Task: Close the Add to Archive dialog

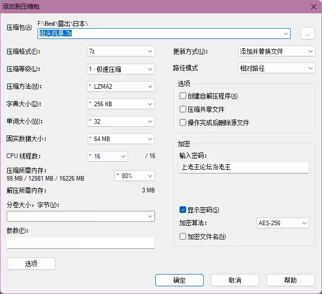Action: point(314,7)
